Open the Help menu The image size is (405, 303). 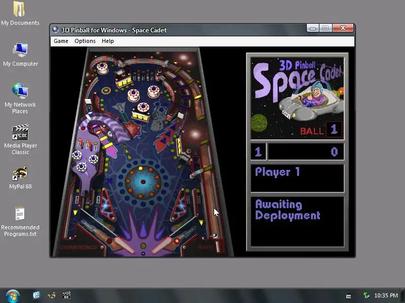tap(108, 41)
